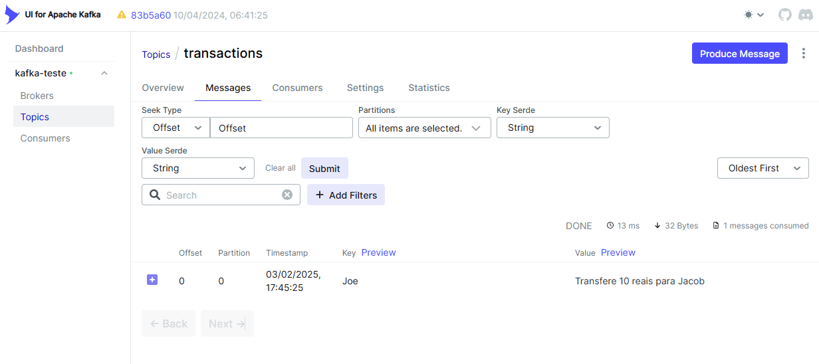Click the Produce Message button
The height and width of the screenshot is (364, 819).
tap(740, 54)
